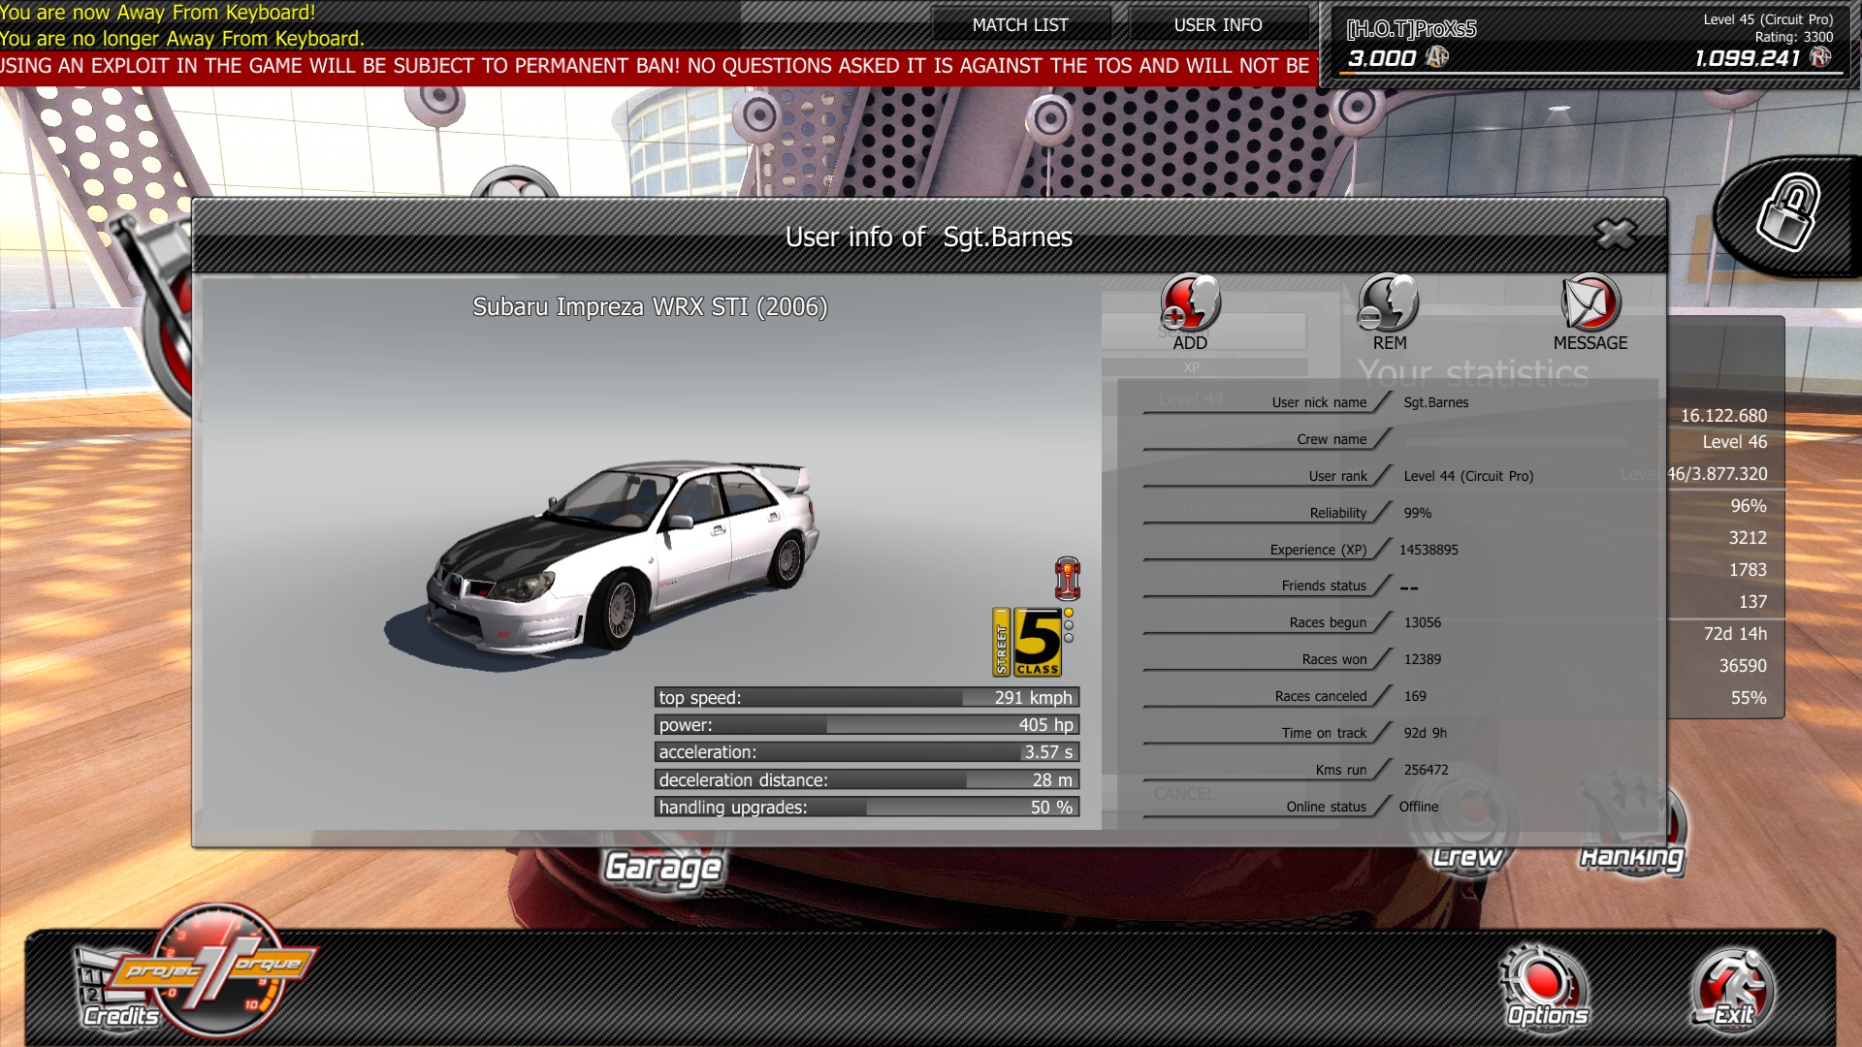Click Online status Offline value
This screenshot has height=1047, width=1862.
click(1419, 807)
